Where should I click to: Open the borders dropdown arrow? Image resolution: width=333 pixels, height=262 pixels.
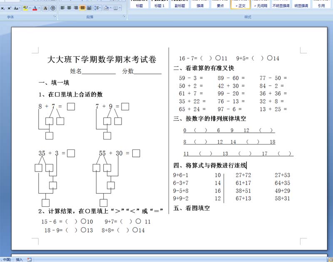point(120,8)
